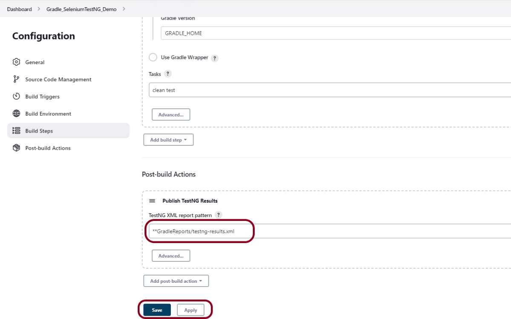The width and height of the screenshot is (511, 319).
Task: Select the Use Gradle Wrapper radio button
Action: pyautogui.click(x=153, y=58)
